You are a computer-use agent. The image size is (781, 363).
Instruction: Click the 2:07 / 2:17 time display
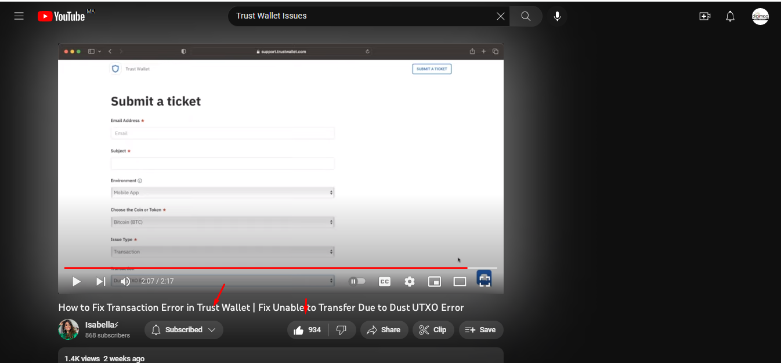coord(157,281)
